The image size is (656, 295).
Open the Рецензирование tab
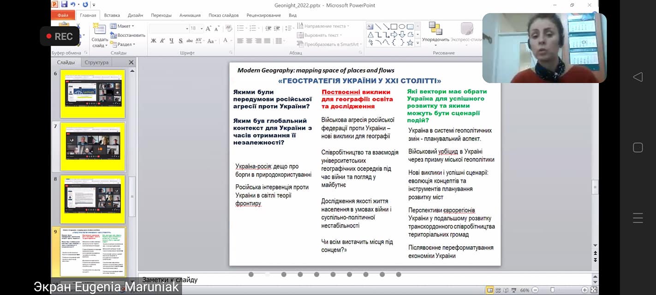(x=263, y=15)
